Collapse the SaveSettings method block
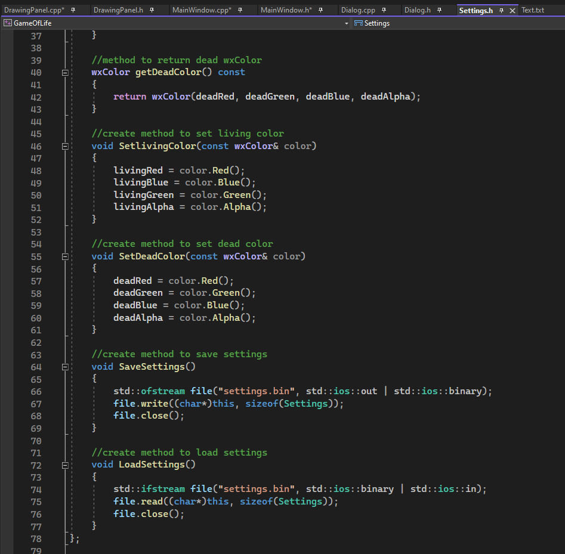The image size is (565, 554). 65,367
